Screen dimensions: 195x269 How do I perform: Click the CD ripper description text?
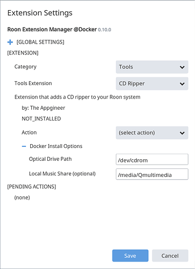(x=78, y=97)
